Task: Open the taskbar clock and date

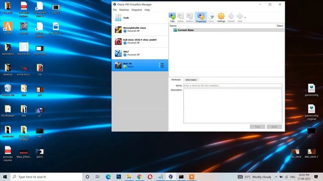Action: tap(304, 176)
